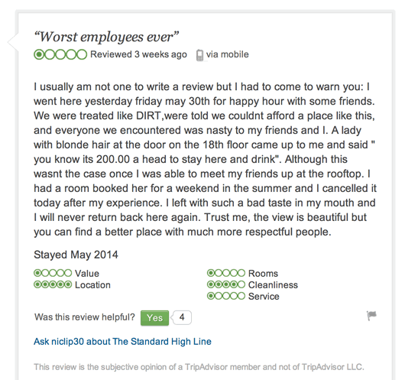
Task: Click the Service rating bubbles
Action: 226,296
